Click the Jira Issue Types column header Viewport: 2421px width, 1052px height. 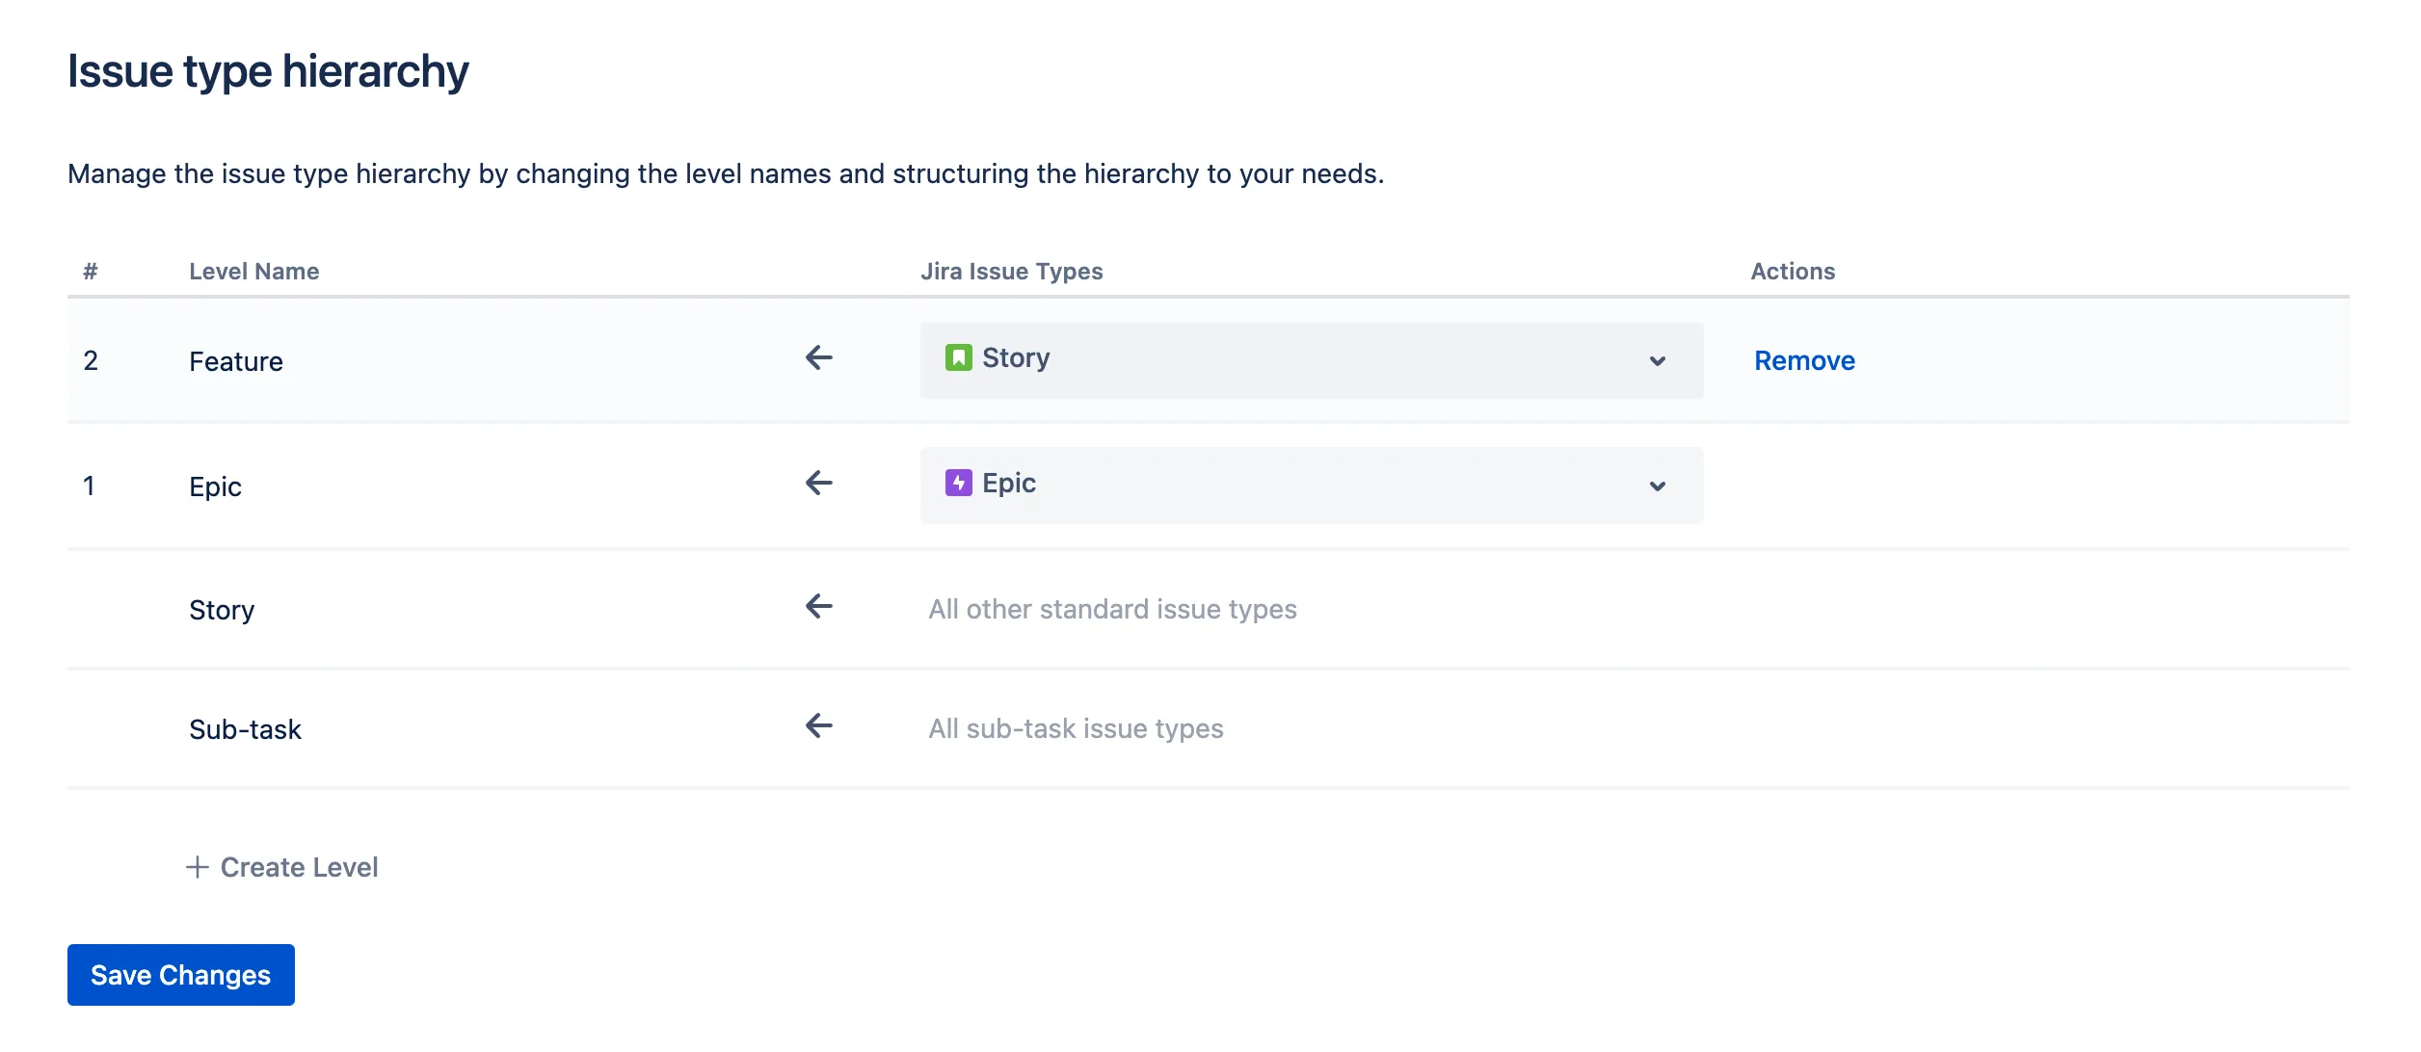tap(1011, 272)
